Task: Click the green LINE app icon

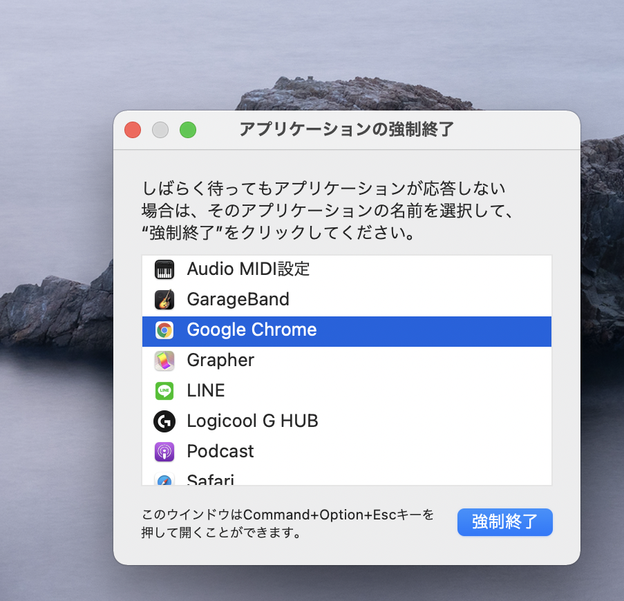Action: point(164,390)
